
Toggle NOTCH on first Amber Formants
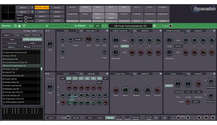tap(125, 46)
